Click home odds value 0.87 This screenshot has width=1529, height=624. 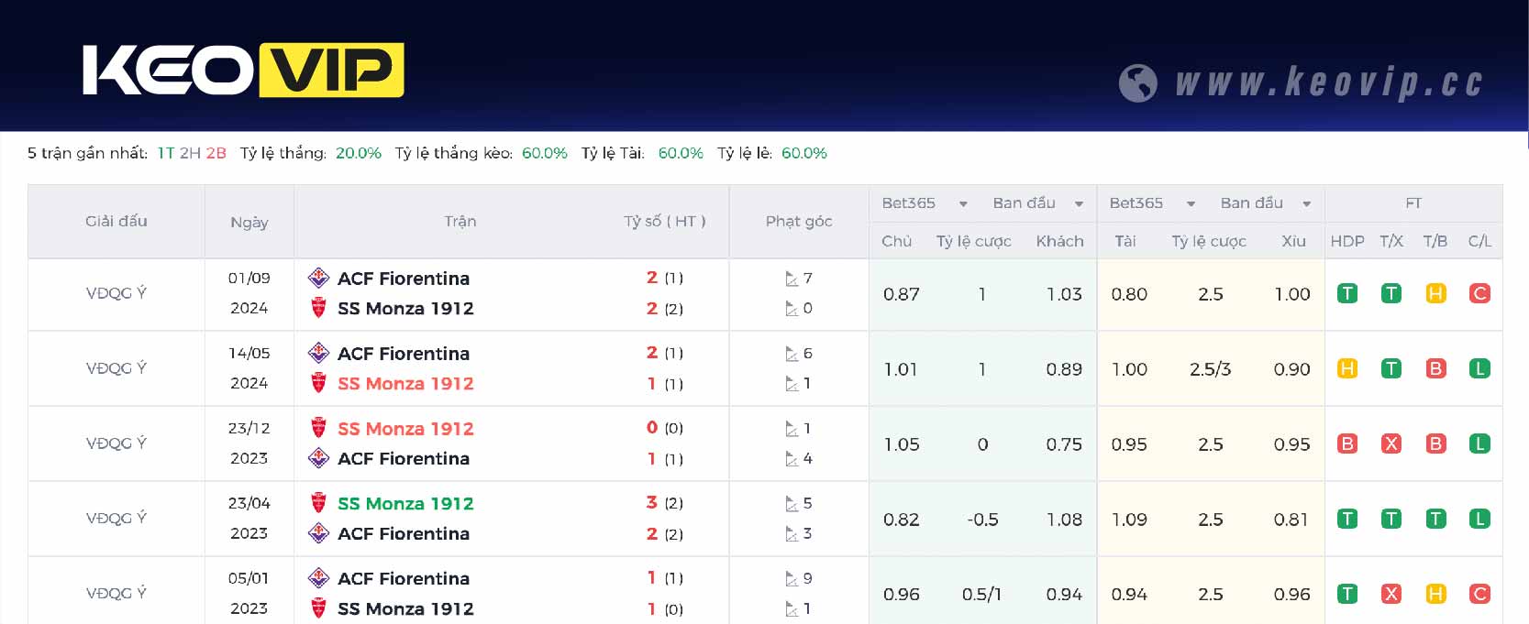(902, 294)
